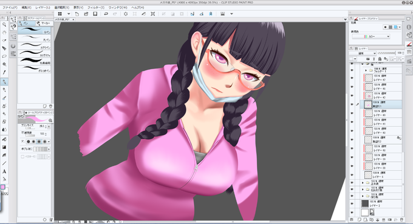Click the pink main color swatch
The height and width of the screenshot is (224, 413).
point(2,187)
